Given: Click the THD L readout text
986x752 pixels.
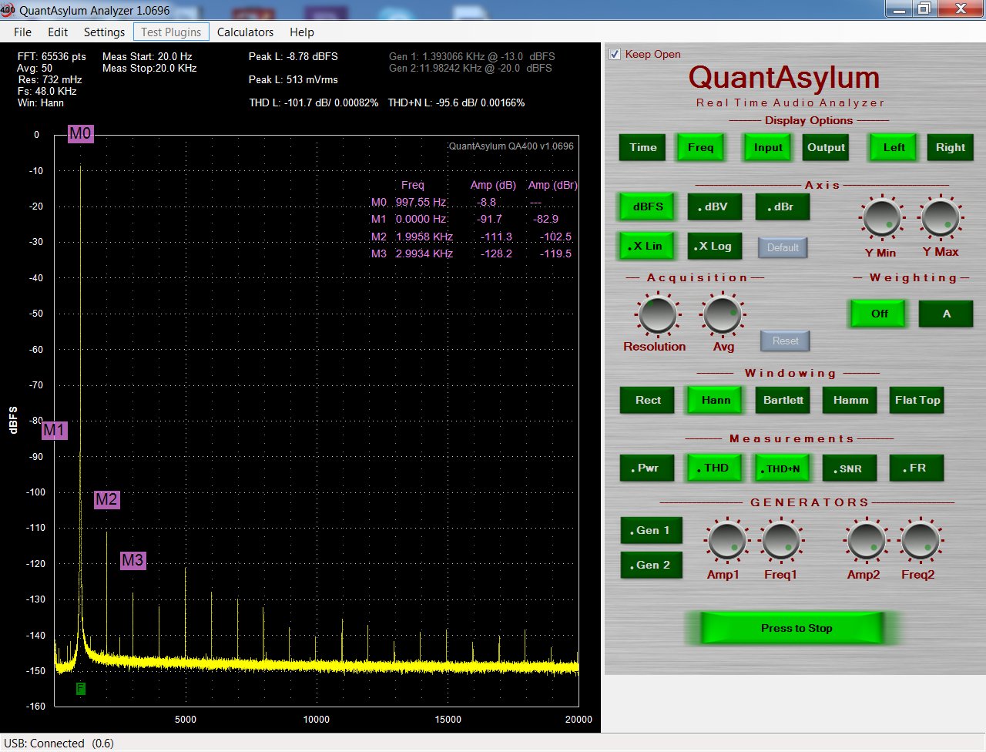Looking at the screenshot, I should (314, 102).
